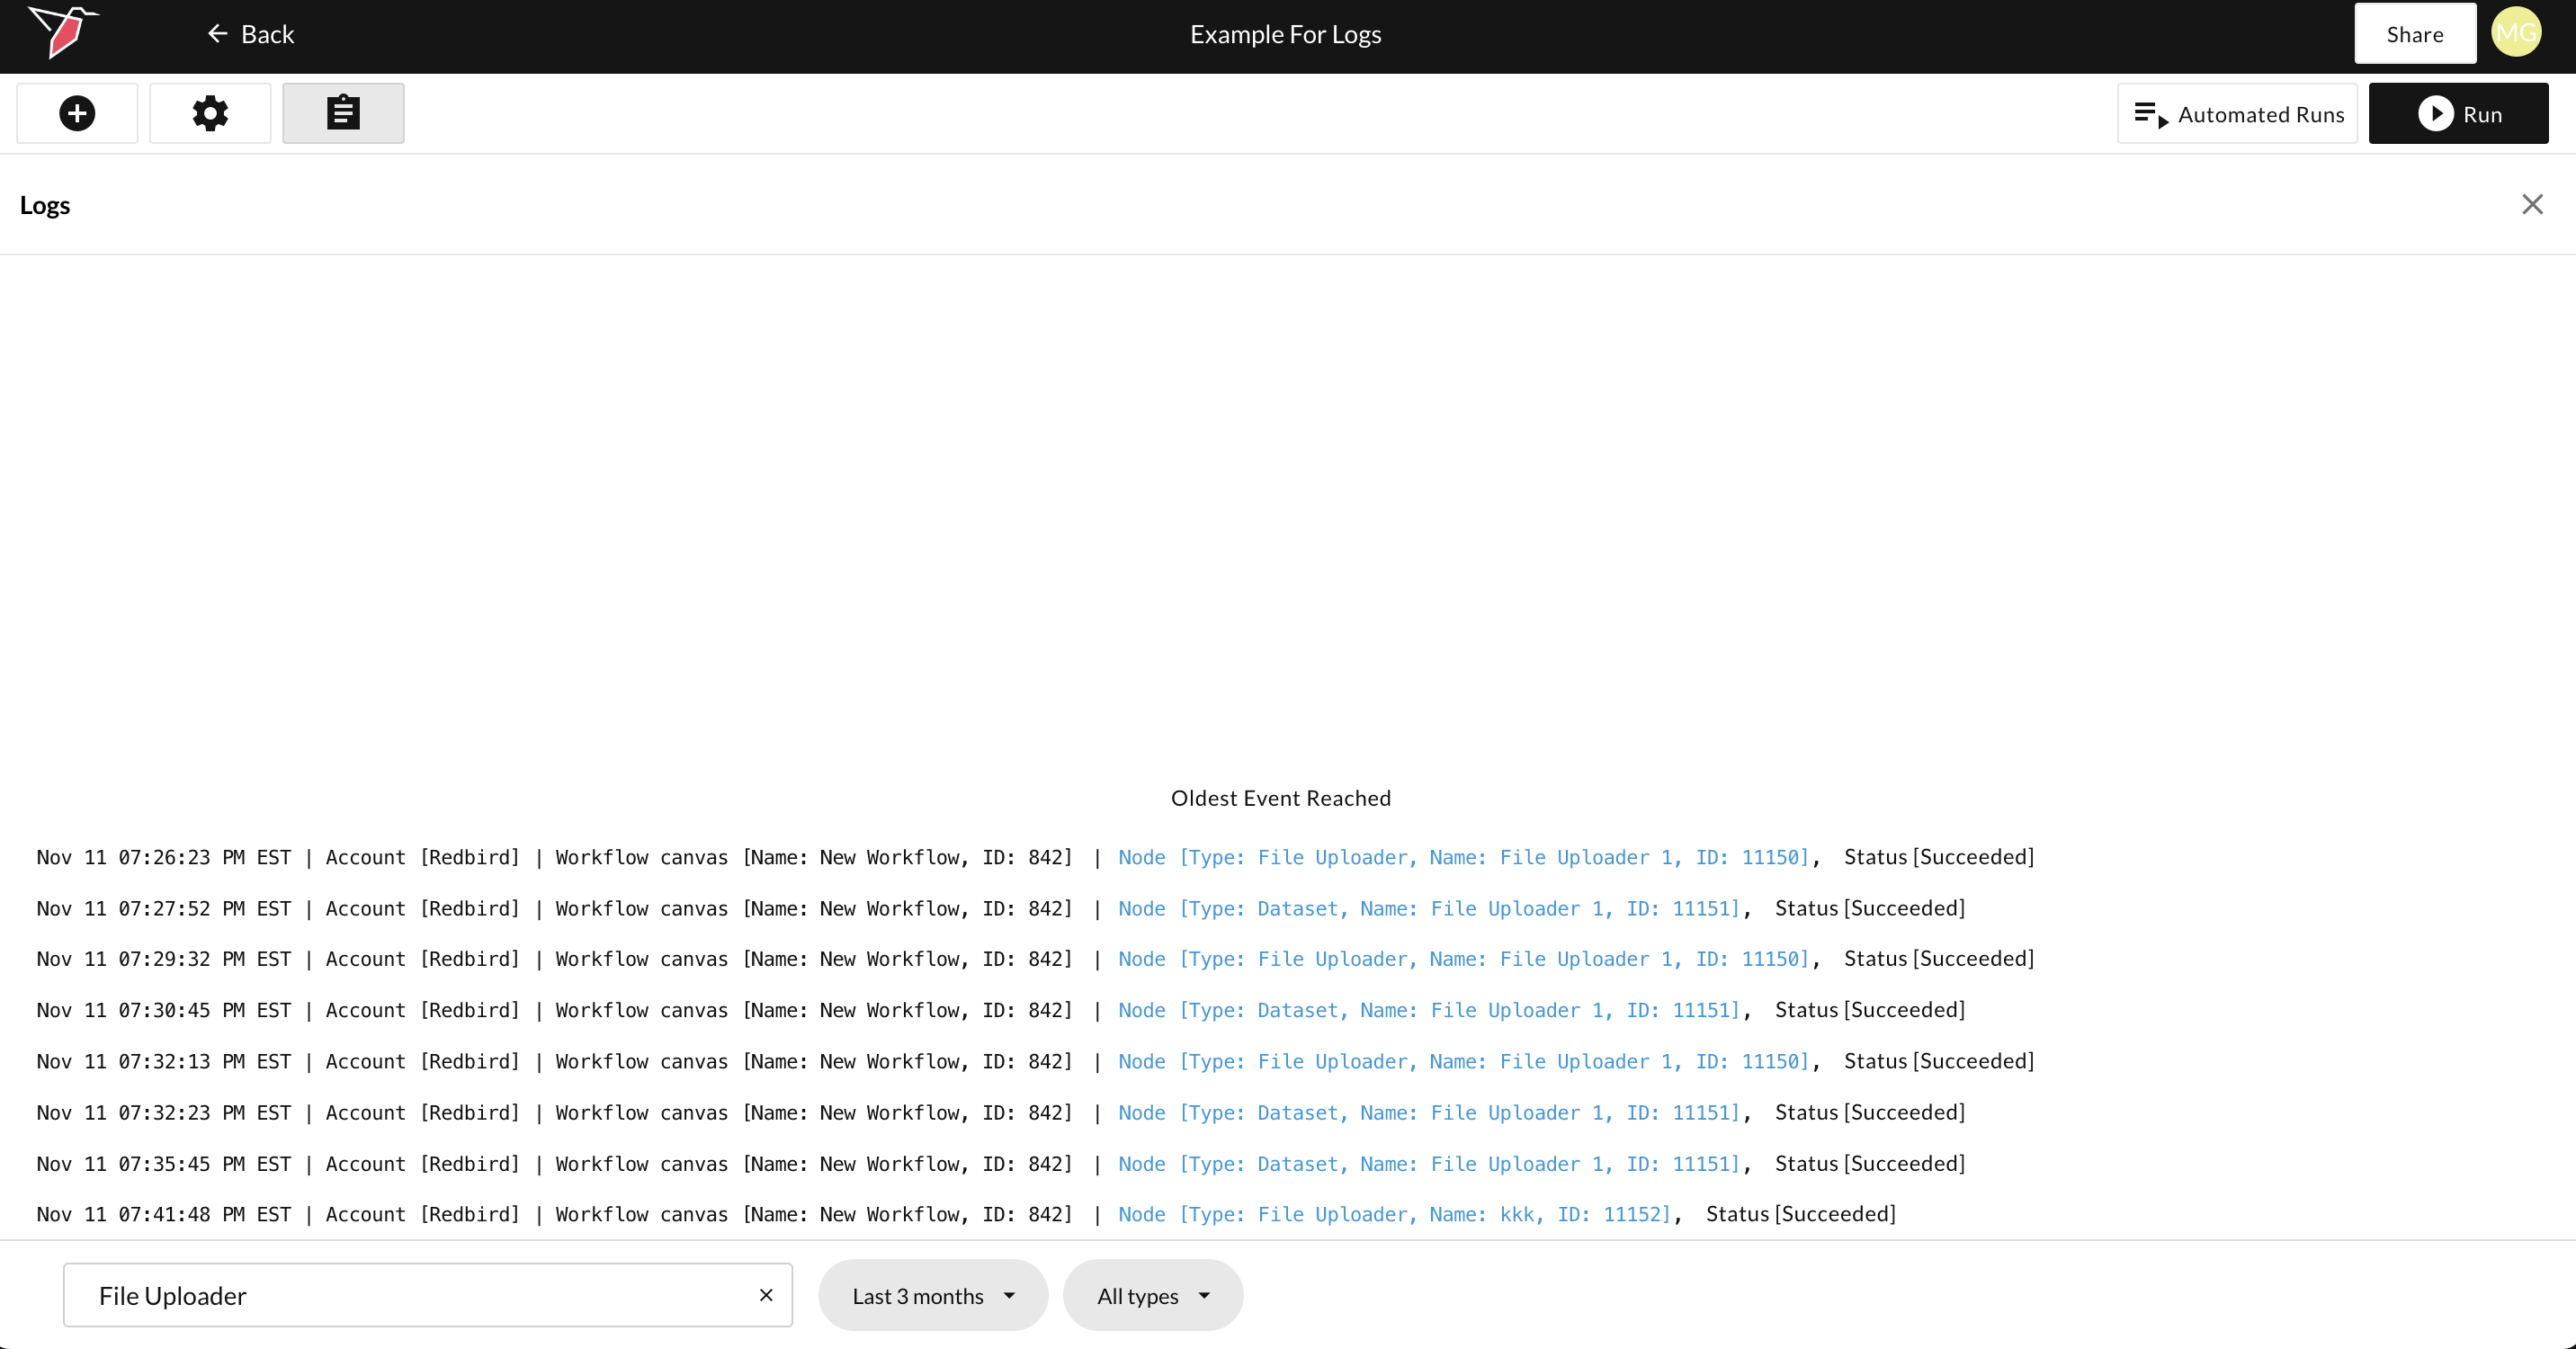
Task: Click the Share button
Action: click(2414, 34)
